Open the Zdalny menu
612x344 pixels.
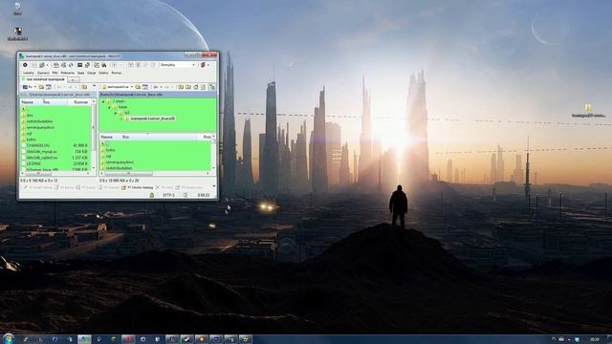click(103, 73)
